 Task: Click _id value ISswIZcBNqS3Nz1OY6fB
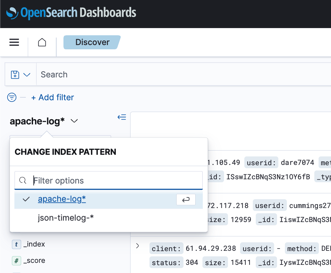268,177
